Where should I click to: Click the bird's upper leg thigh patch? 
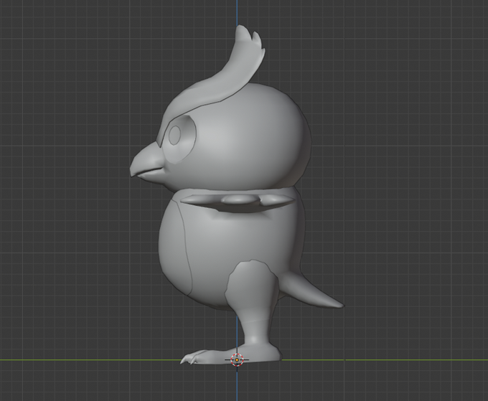(250, 286)
